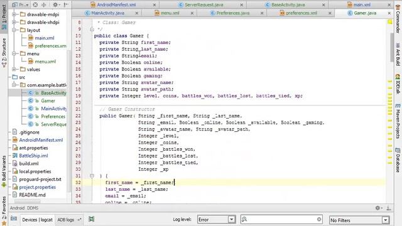
Task: Expand the drawable-xhdpi folder
Action: (14, 23)
